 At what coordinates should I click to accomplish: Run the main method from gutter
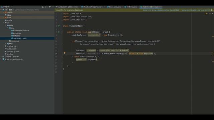(59, 32)
